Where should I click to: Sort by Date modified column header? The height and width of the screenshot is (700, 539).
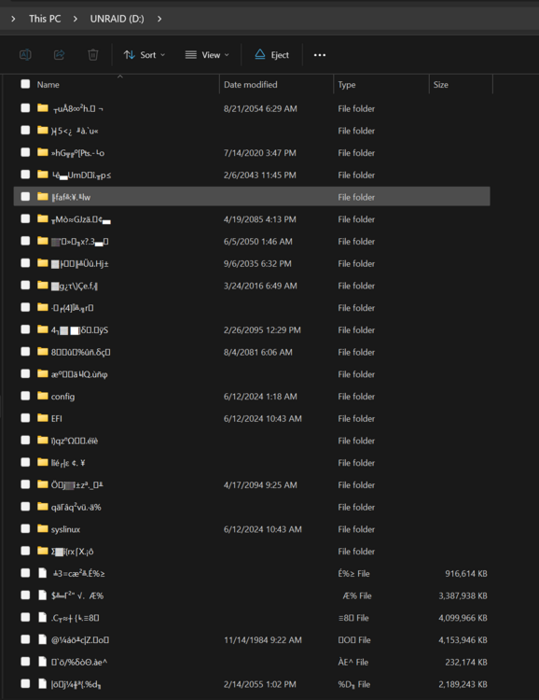(x=250, y=85)
